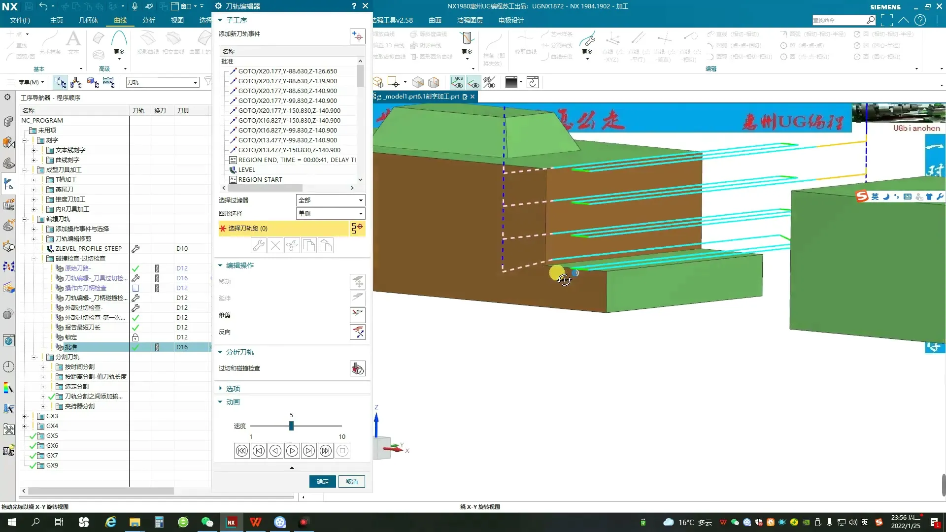
Task: Click the select toolpath segment icon
Action: tap(357, 228)
